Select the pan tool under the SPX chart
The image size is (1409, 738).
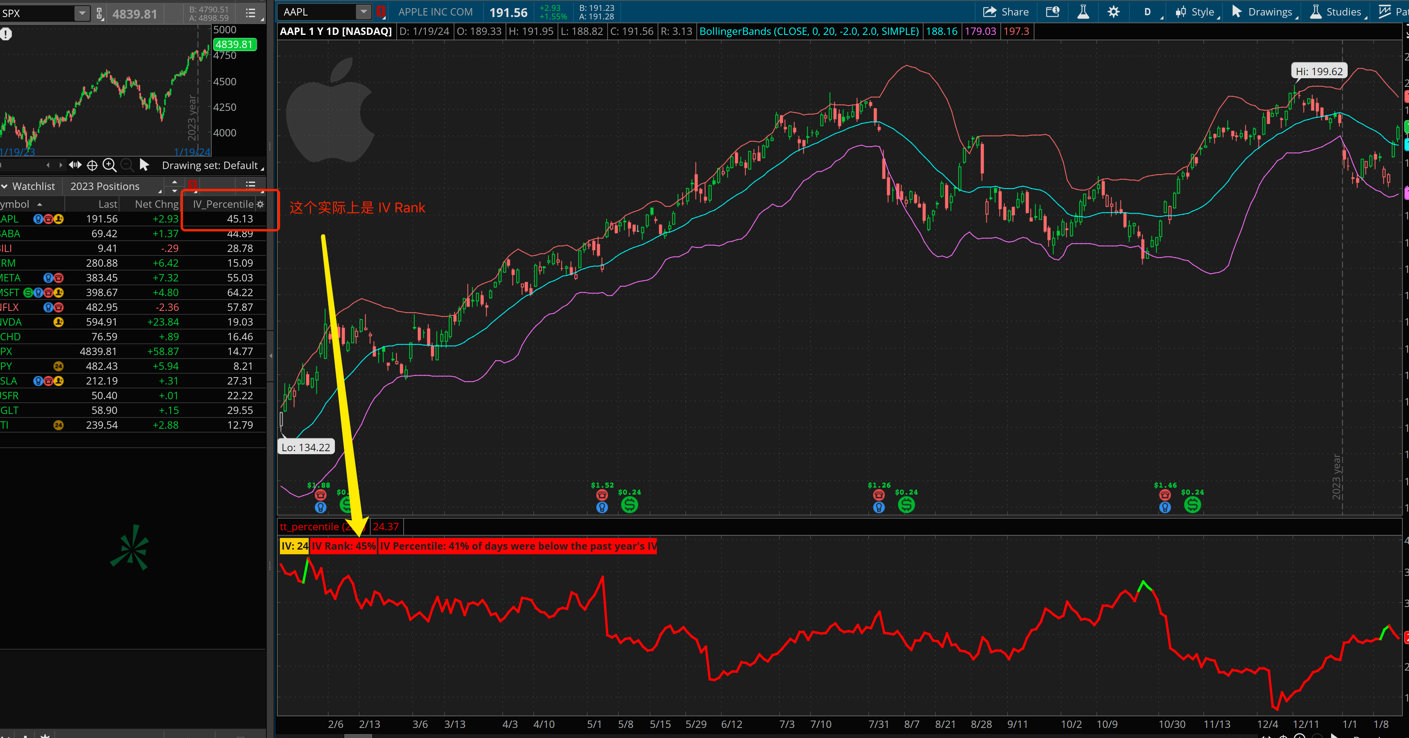pyautogui.click(x=75, y=165)
